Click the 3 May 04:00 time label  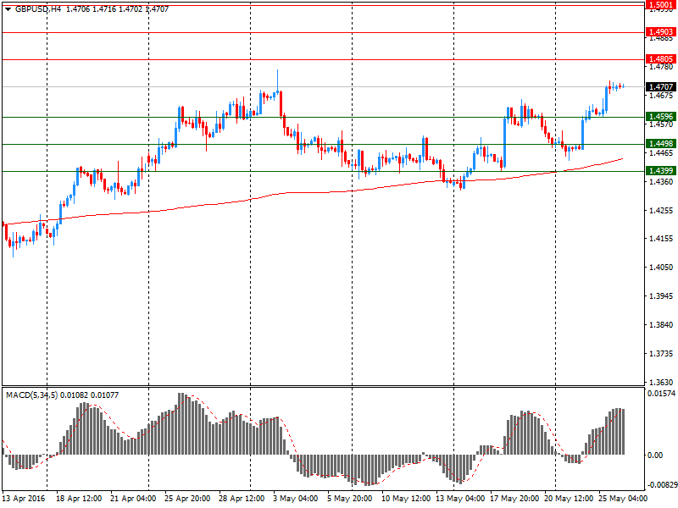pos(295,499)
